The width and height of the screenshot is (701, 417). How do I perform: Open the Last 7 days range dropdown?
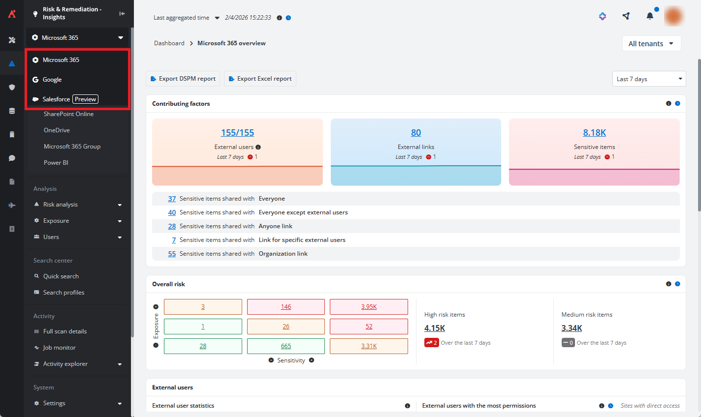pos(649,79)
